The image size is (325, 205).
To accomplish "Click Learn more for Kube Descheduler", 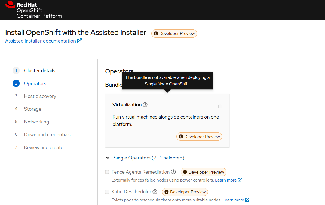I will click(233, 200).
